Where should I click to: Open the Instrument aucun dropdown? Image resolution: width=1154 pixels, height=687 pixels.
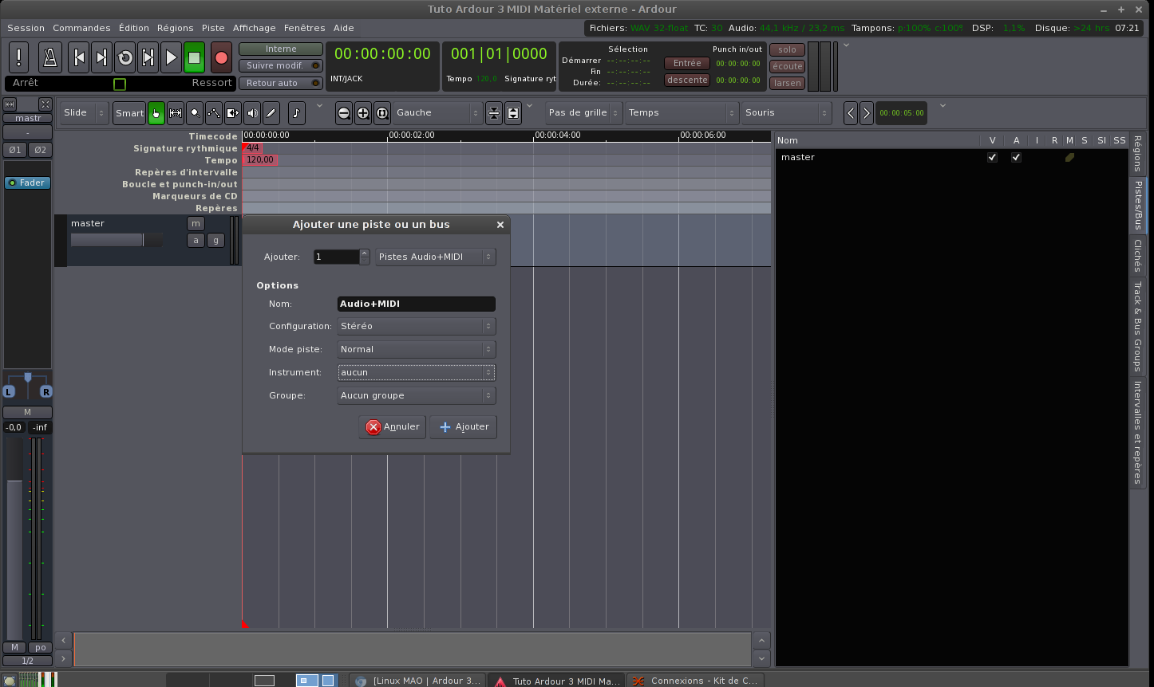pos(417,372)
